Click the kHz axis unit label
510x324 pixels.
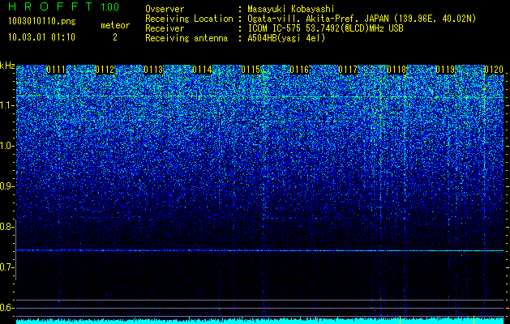(x=7, y=66)
